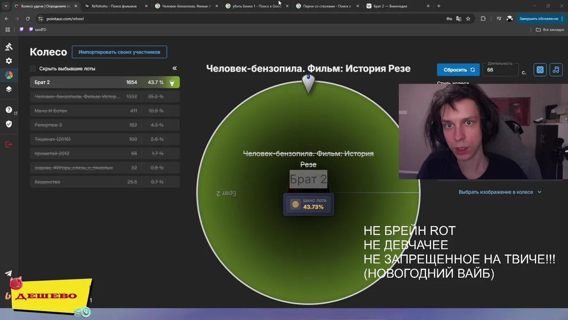The image size is (568, 320).
Task: Select the Мачо И Ботан lot row
Action: (x=105, y=111)
